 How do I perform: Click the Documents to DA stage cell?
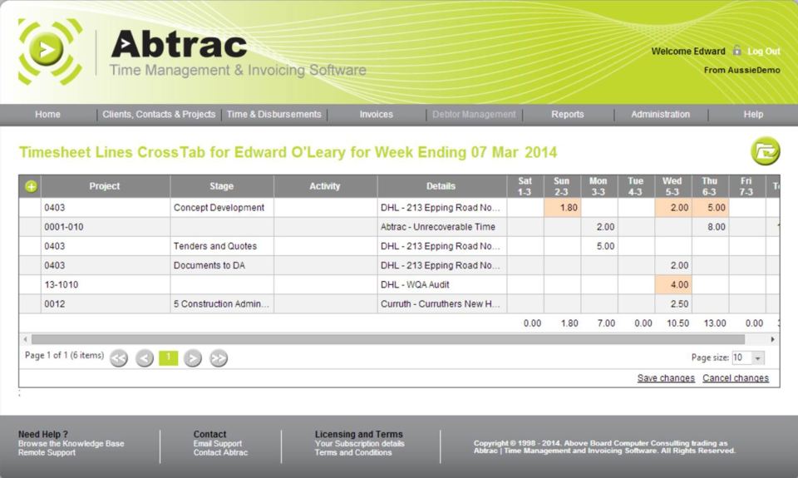222,265
